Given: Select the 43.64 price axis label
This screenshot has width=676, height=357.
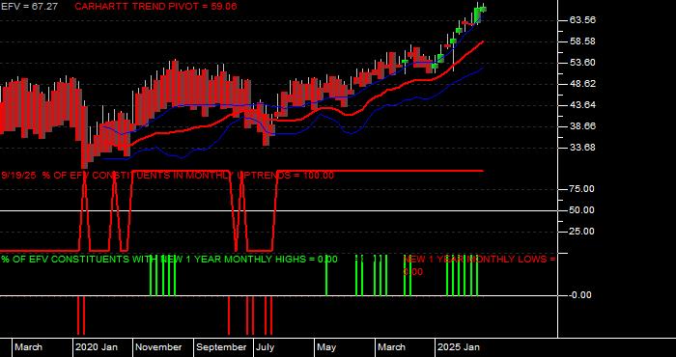Looking at the screenshot, I should (x=583, y=105).
